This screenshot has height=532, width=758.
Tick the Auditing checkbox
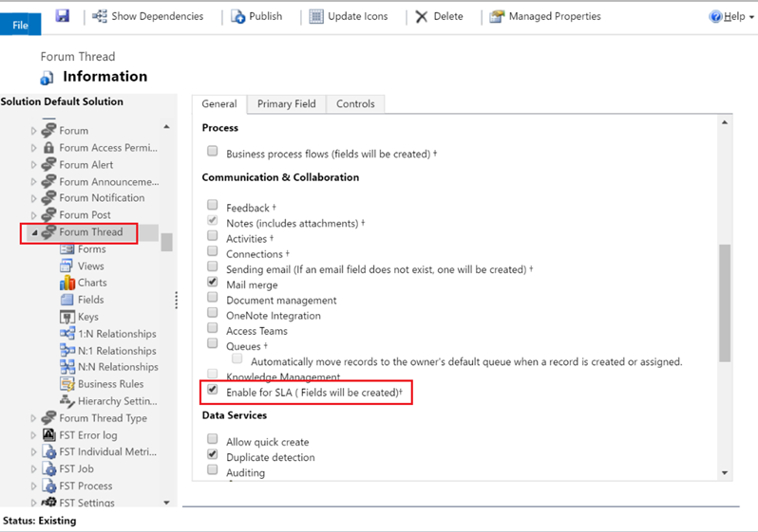point(213,471)
